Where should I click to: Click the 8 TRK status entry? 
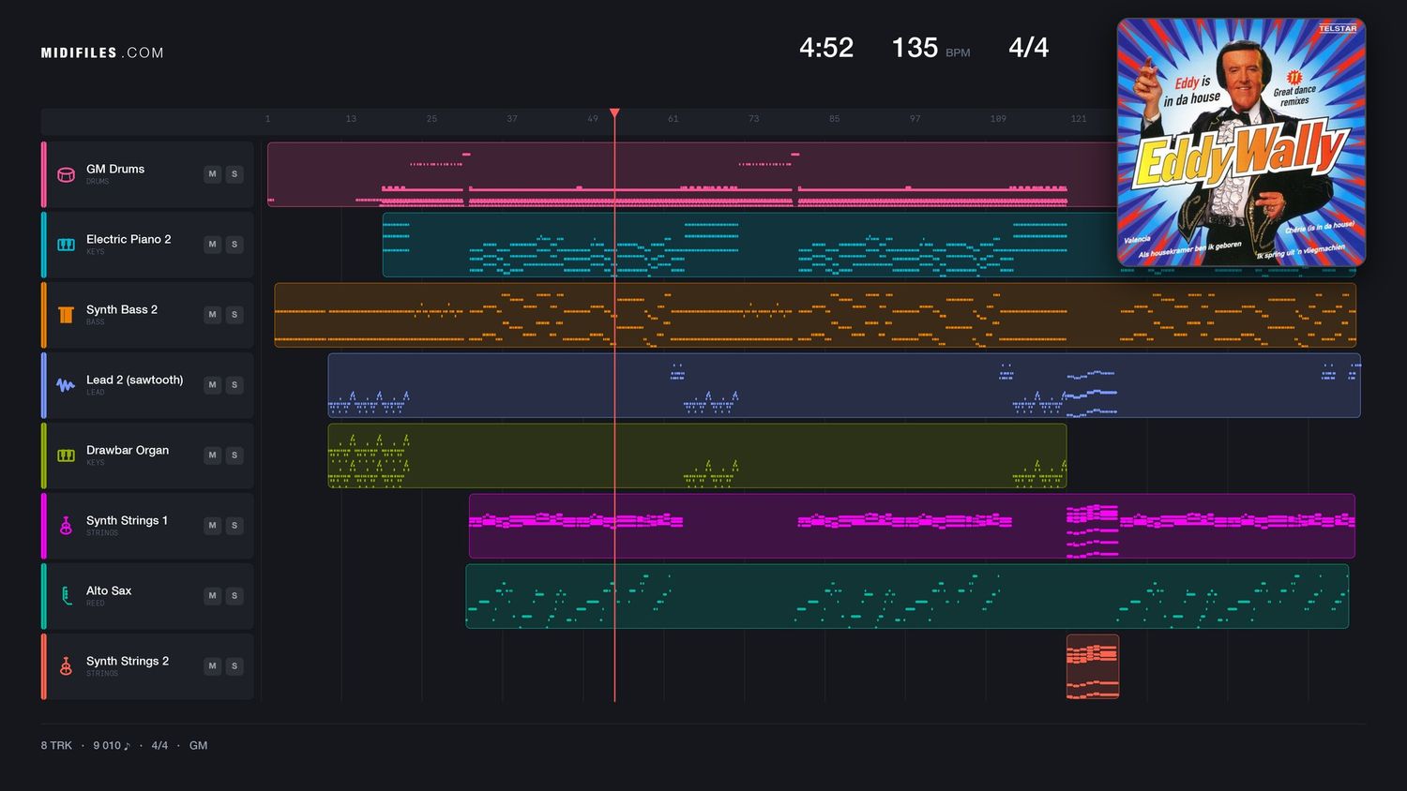(56, 745)
